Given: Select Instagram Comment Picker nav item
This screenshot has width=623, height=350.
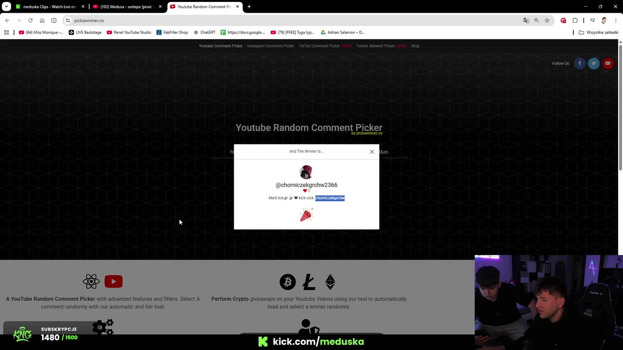Looking at the screenshot, I should [x=271, y=46].
